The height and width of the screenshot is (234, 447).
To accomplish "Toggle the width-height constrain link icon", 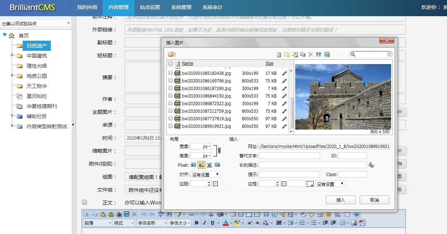I will click(x=219, y=151).
